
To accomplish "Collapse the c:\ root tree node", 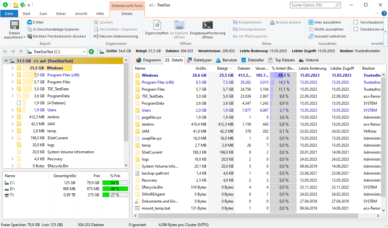I will pyautogui.click(x=5, y=61).
